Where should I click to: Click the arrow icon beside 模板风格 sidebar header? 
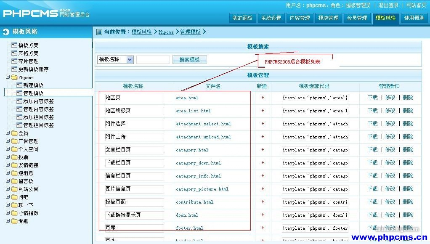6,32
